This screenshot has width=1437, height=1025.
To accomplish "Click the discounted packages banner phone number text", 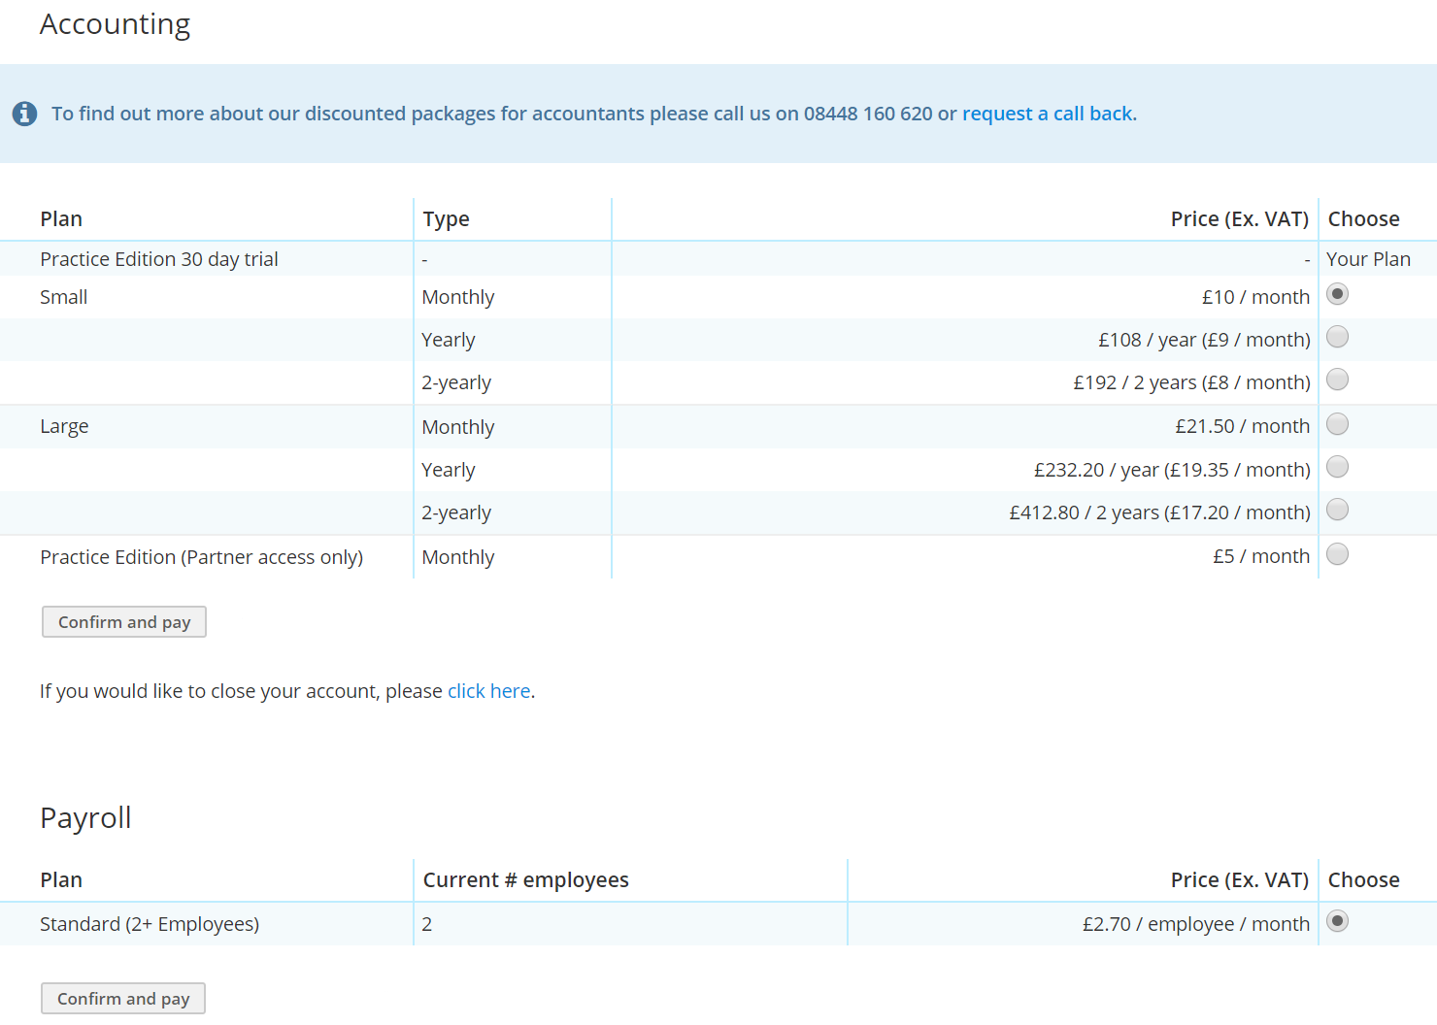I will tap(868, 114).
